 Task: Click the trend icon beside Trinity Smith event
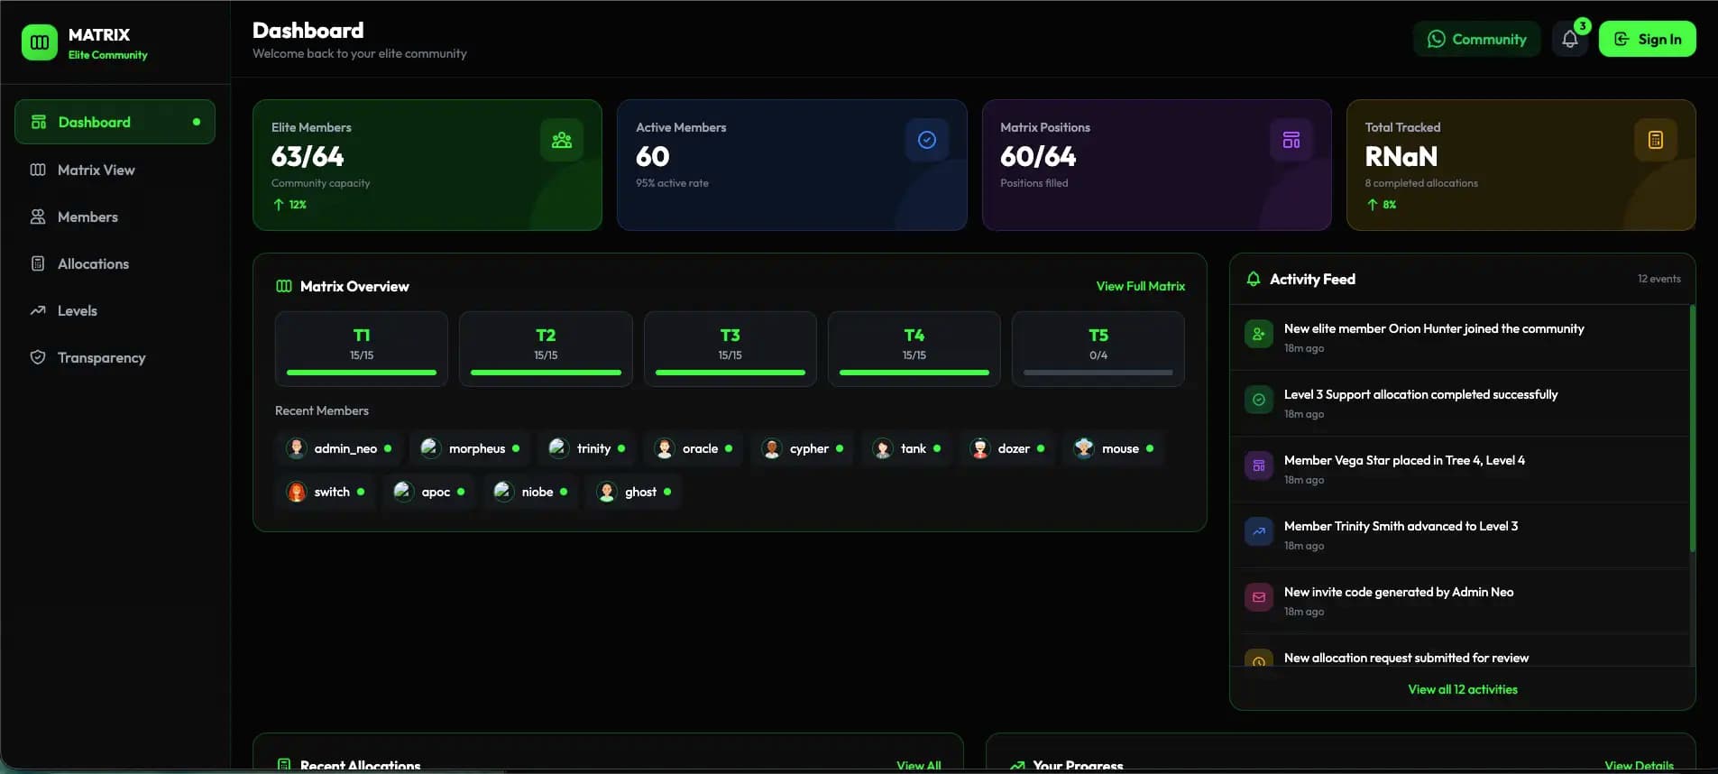point(1259,531)
